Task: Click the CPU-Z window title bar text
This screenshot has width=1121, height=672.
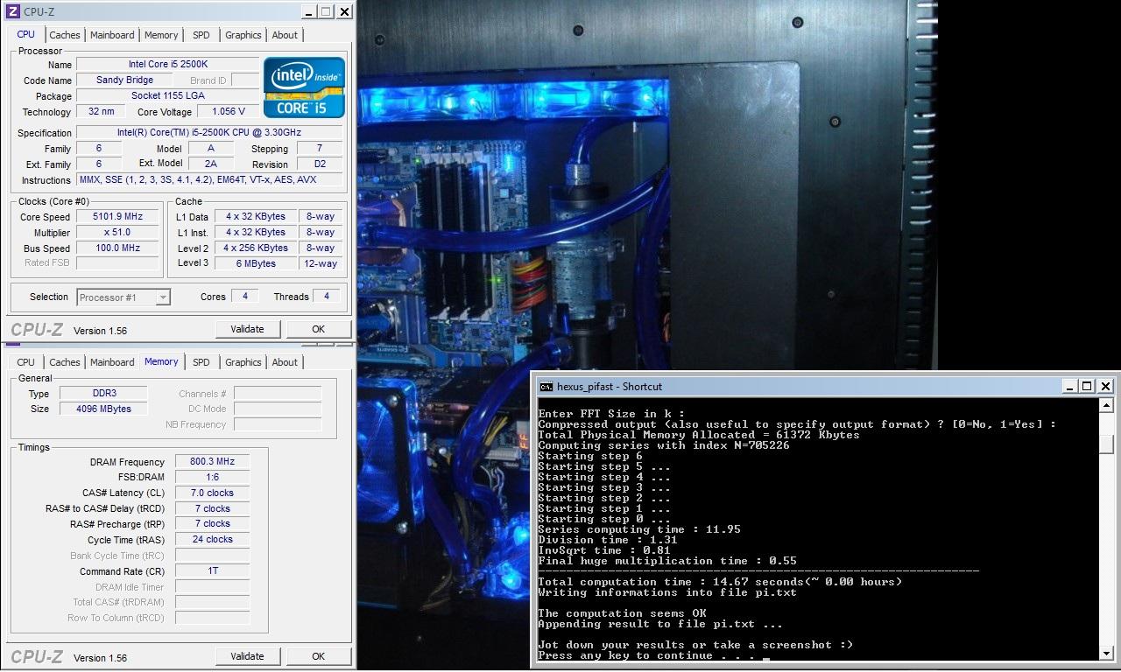Action: (39, 11)
